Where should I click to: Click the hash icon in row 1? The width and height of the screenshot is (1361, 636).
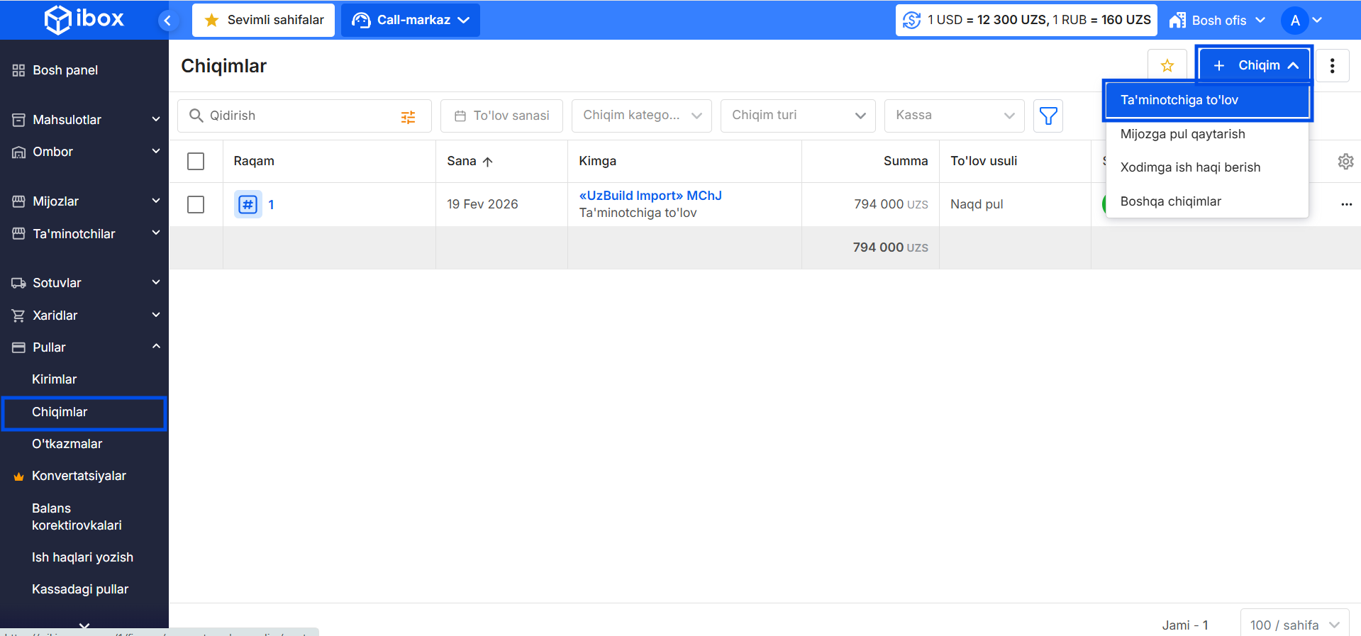(x=248, y=205)
